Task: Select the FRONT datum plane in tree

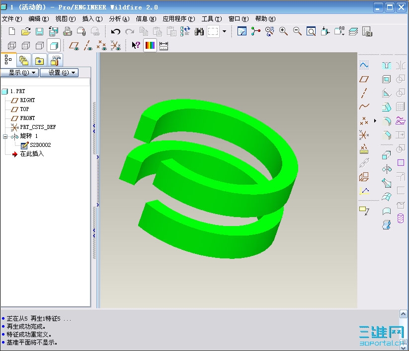Action: (x=27, y=118)
